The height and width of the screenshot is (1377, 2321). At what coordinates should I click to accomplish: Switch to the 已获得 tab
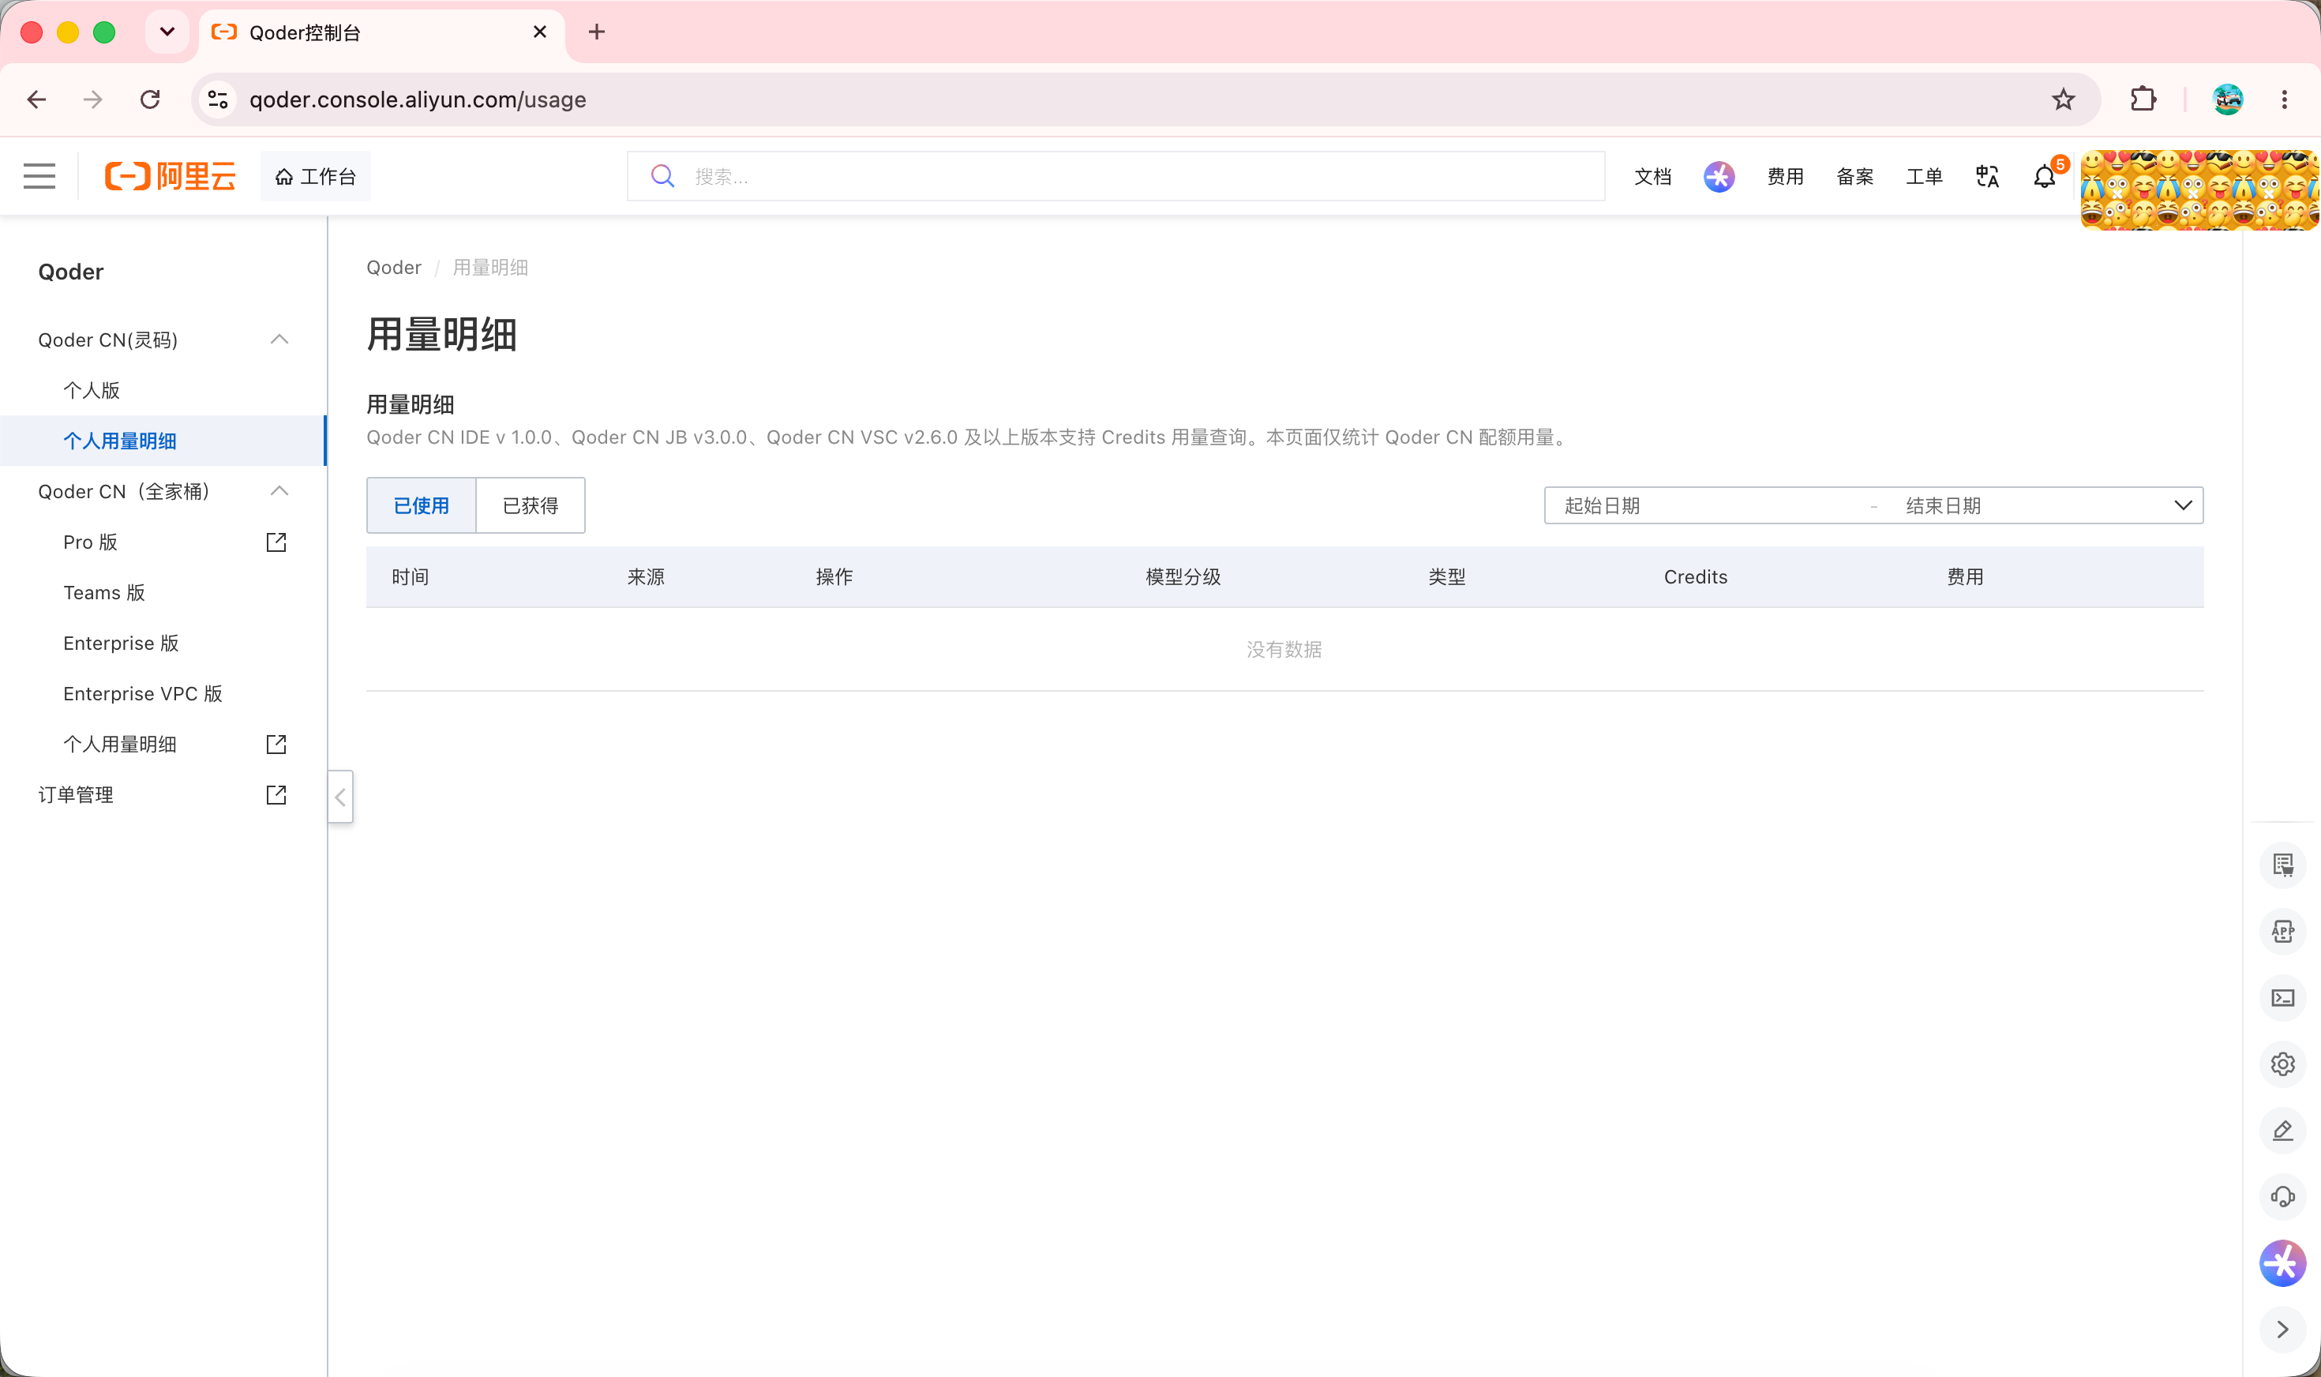tap(531, 505)
